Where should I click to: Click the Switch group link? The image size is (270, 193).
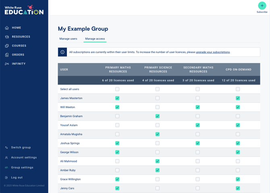21,148
